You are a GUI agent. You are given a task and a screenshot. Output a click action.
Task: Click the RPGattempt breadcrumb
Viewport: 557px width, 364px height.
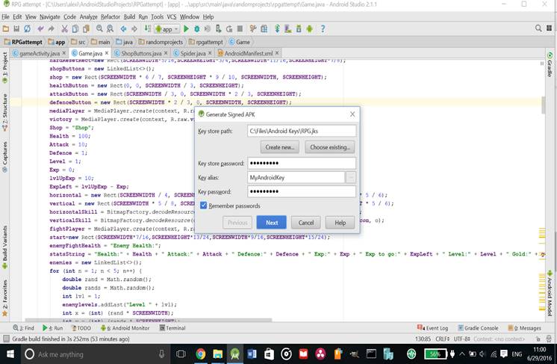pos(23,42)
